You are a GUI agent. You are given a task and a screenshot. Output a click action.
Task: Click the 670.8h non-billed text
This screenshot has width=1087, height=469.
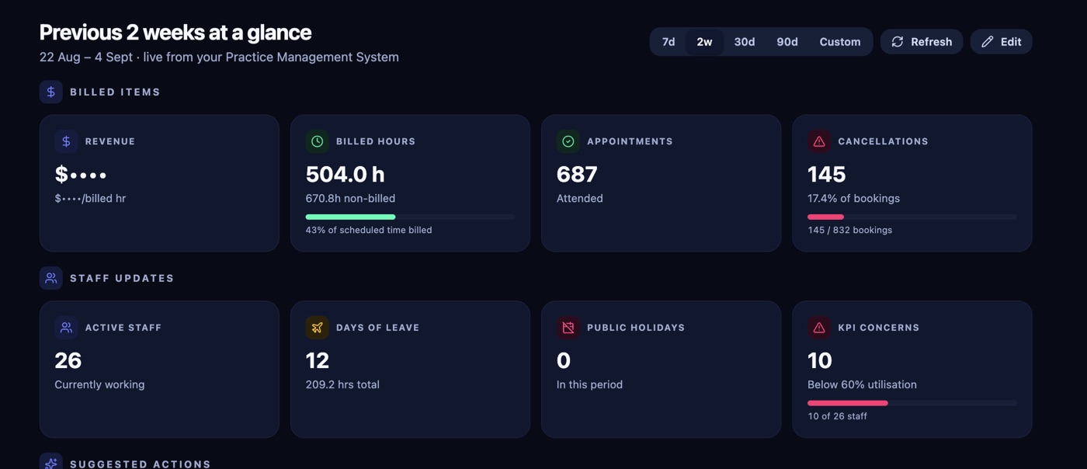pyautogui.click(x=350, y=198)
